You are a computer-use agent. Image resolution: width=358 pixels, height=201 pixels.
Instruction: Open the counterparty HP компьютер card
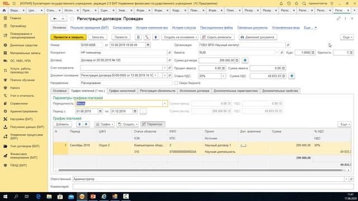pos(169,52)
